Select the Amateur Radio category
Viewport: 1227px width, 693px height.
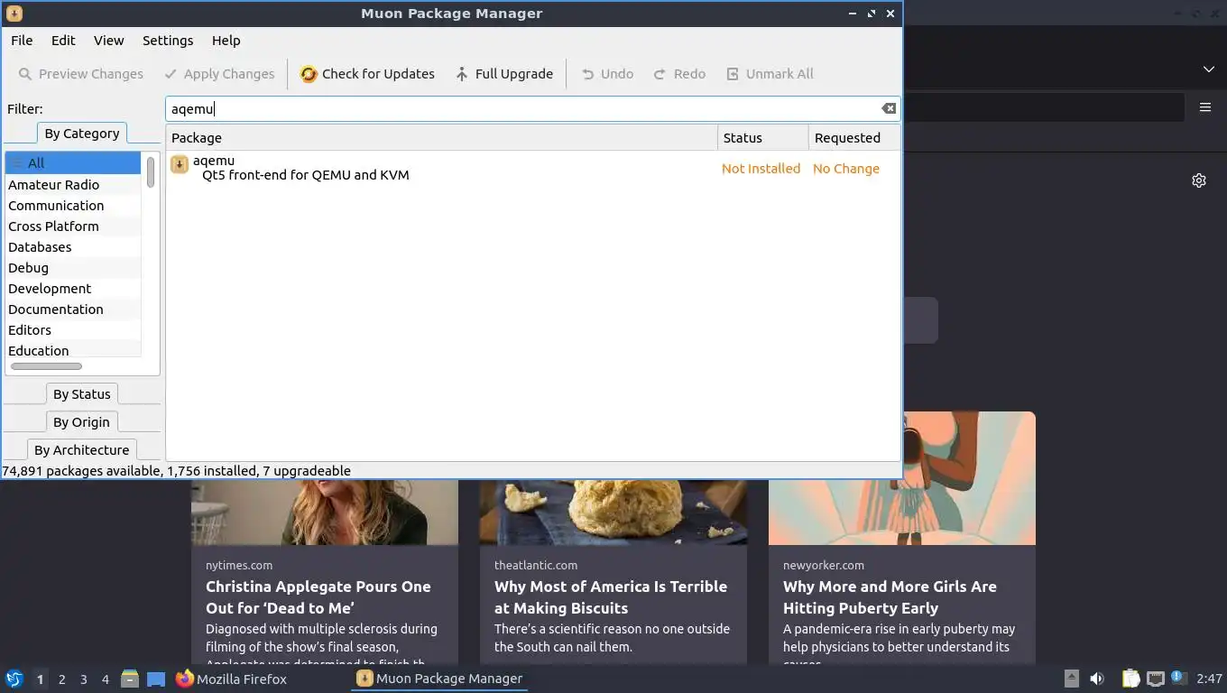73,184
